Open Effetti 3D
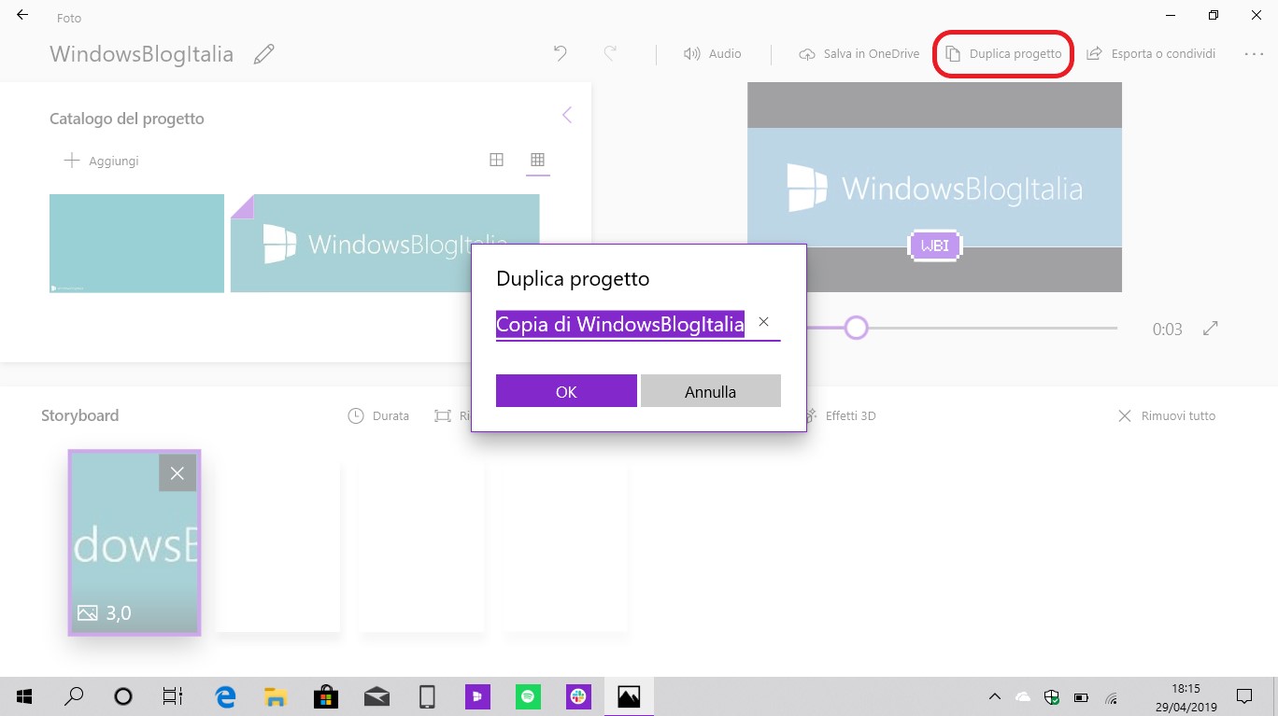This screenshot has width=1278, height=716. pos(839,415)
